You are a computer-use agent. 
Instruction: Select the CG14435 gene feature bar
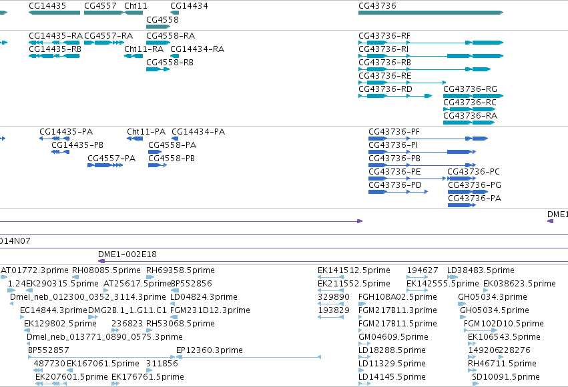tap(54, 13)
